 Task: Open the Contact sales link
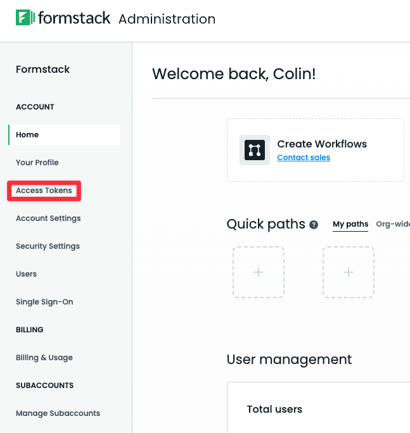pos(304,158)
